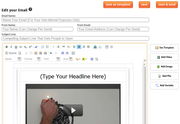Click the headline placeholder text
The image size is (180, 124).
pyautogui.click(x=73, y=76)
